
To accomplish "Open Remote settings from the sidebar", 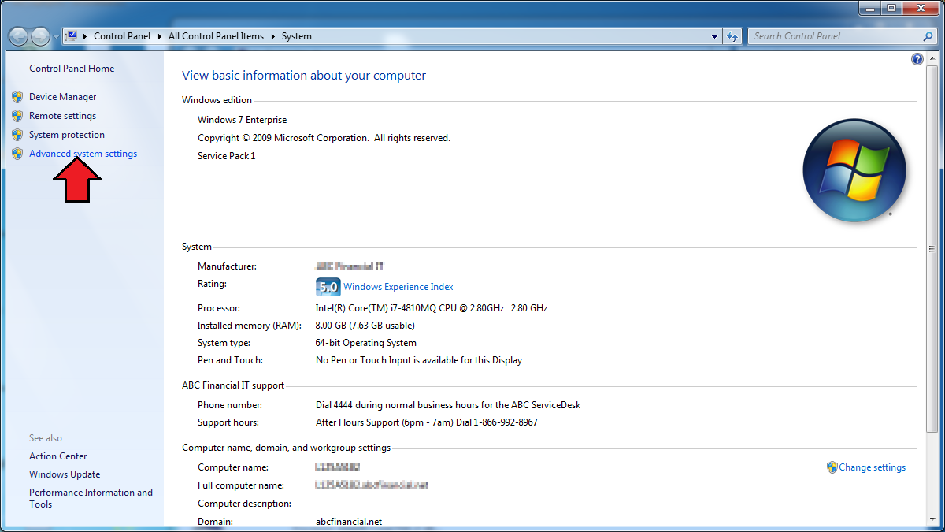I will click(x=62, y=116).
